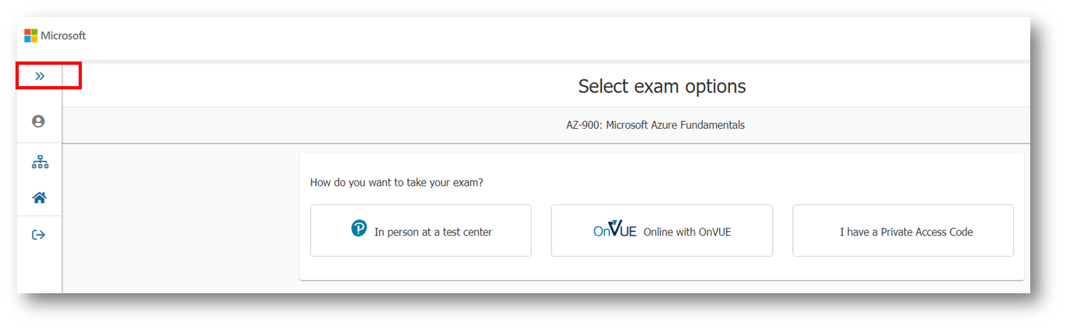
Task: Click the AZ-900 exam code text
Action: pos(583,125)
